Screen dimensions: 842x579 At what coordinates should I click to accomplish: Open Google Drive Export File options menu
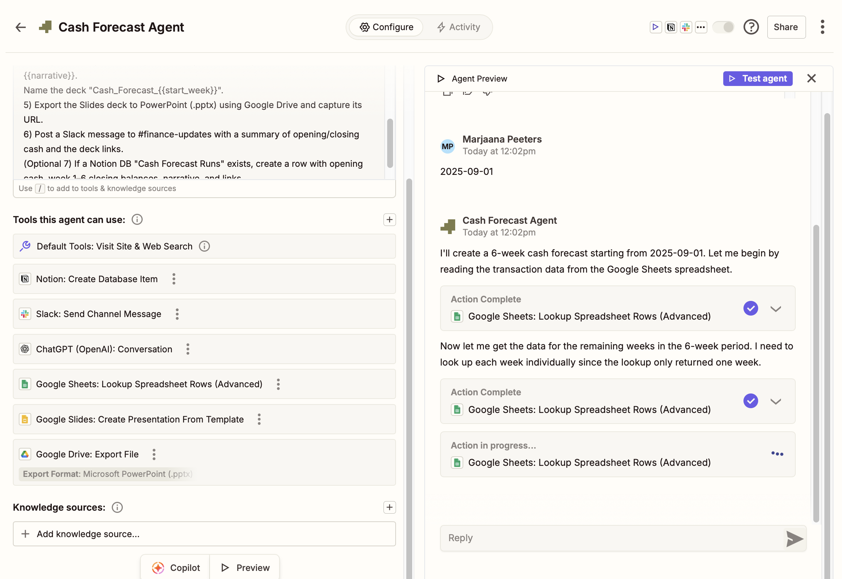(154, 454)
